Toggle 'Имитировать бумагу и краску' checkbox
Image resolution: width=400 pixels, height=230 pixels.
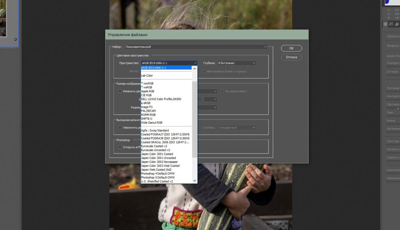point(204,71)
